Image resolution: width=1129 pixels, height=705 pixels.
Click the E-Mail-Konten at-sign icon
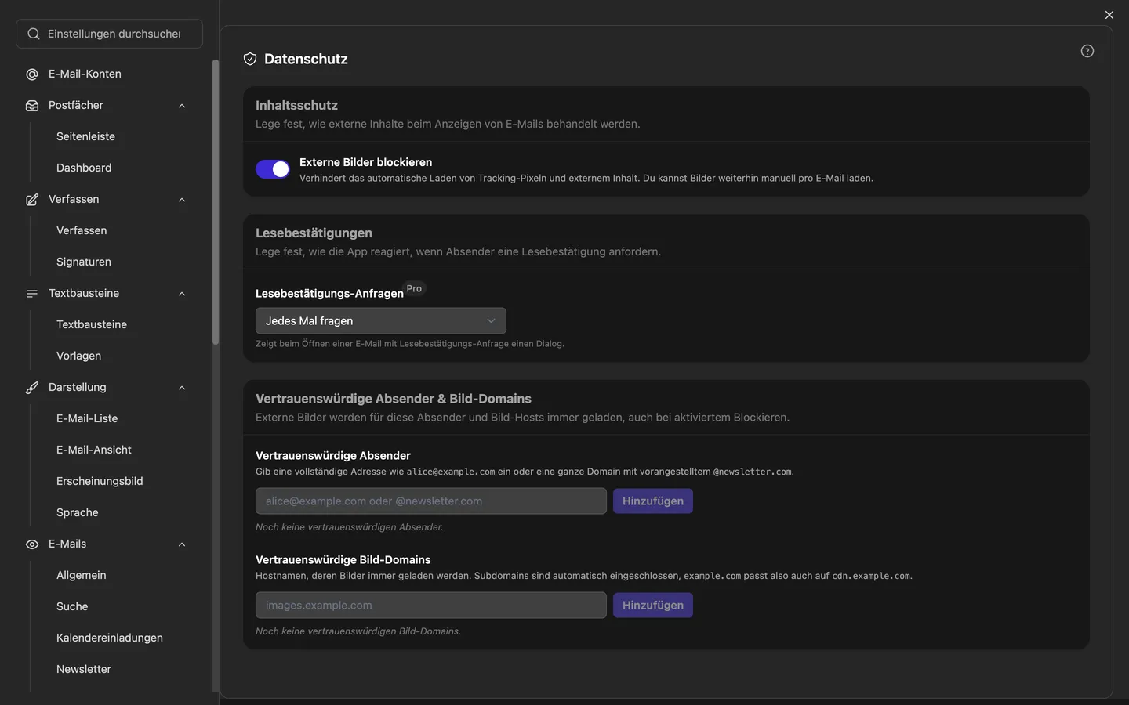tap(32, 74)
